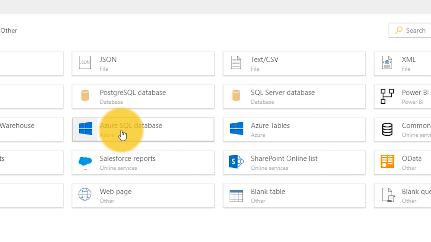Click the Web page globe icon
This screenshot has width=431, height=242.
[85, 194]
